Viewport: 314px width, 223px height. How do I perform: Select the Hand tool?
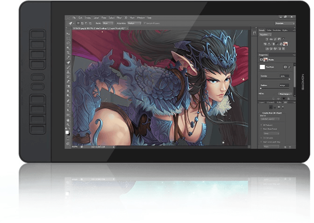(68, 120)
